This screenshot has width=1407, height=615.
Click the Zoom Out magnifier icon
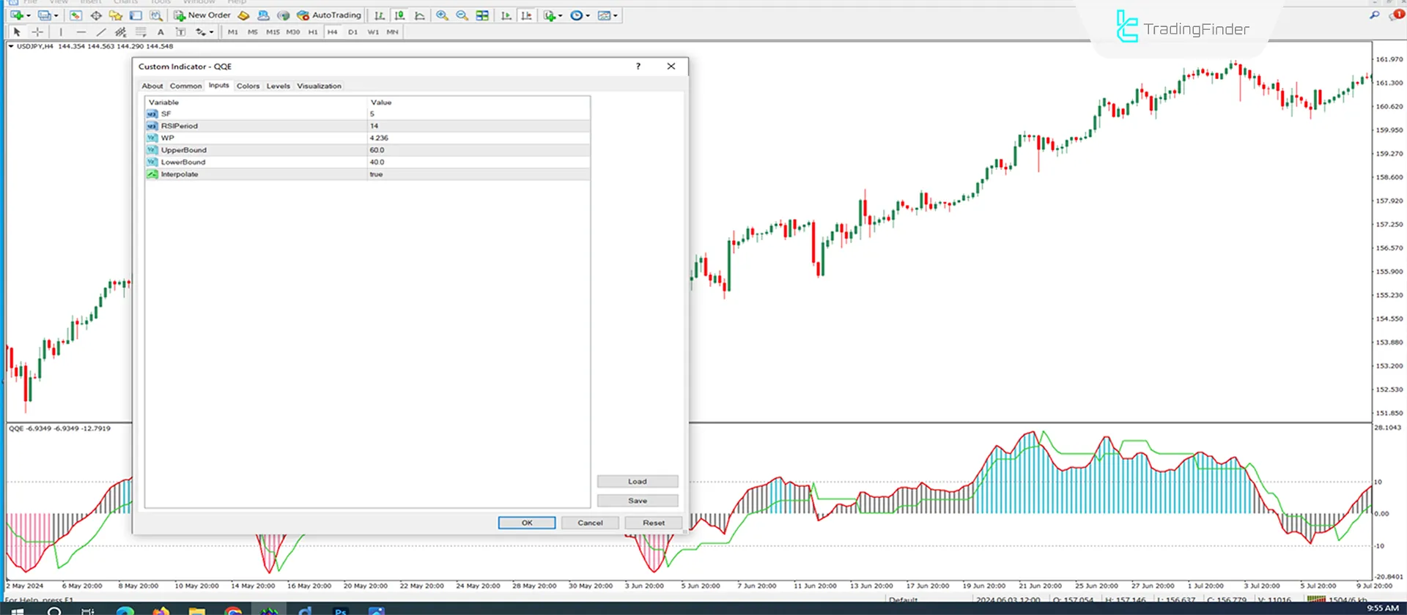462,15
